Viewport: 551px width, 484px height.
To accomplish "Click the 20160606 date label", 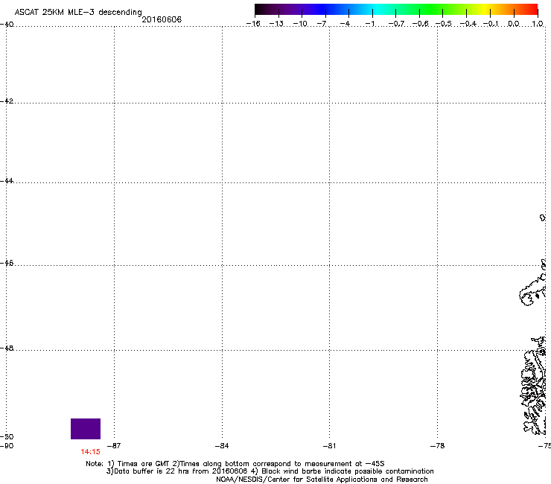I will point(162,19).
